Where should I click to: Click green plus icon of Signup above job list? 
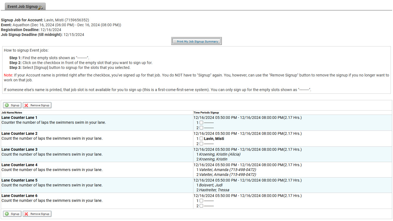pos(7,105)
